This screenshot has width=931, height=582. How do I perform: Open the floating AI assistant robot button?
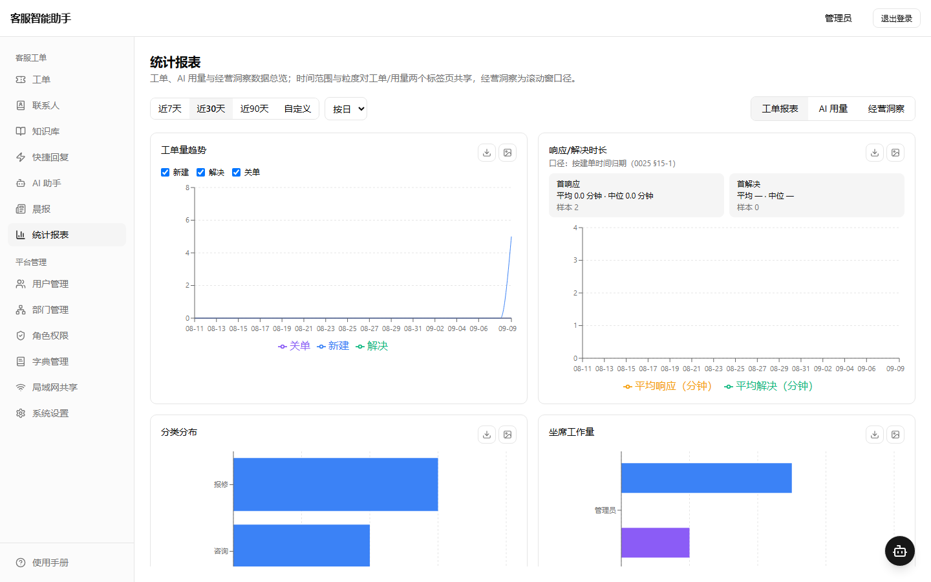900,551
